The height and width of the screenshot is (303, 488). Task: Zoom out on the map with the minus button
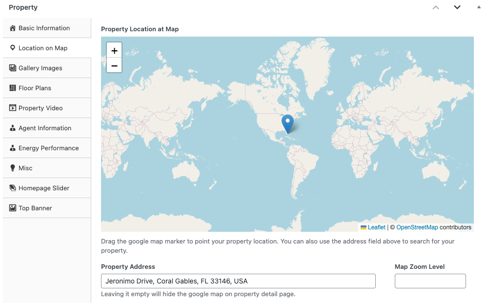click(x=114, y=65)
